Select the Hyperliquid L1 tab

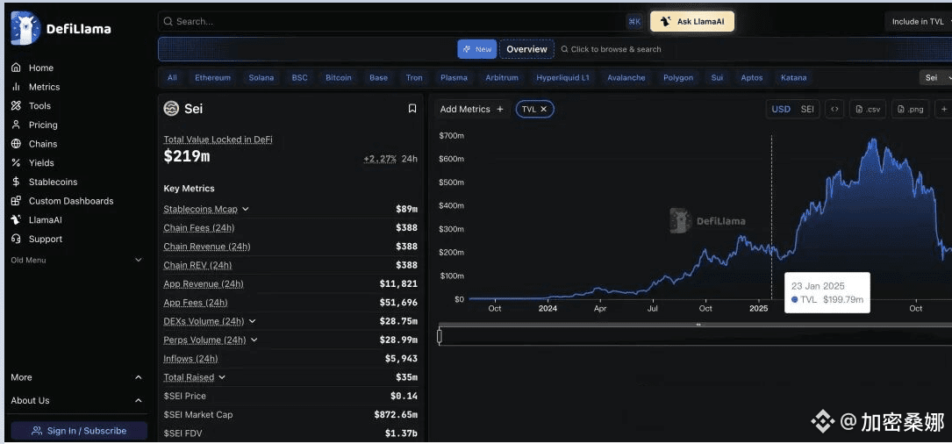tap(562, 78)
